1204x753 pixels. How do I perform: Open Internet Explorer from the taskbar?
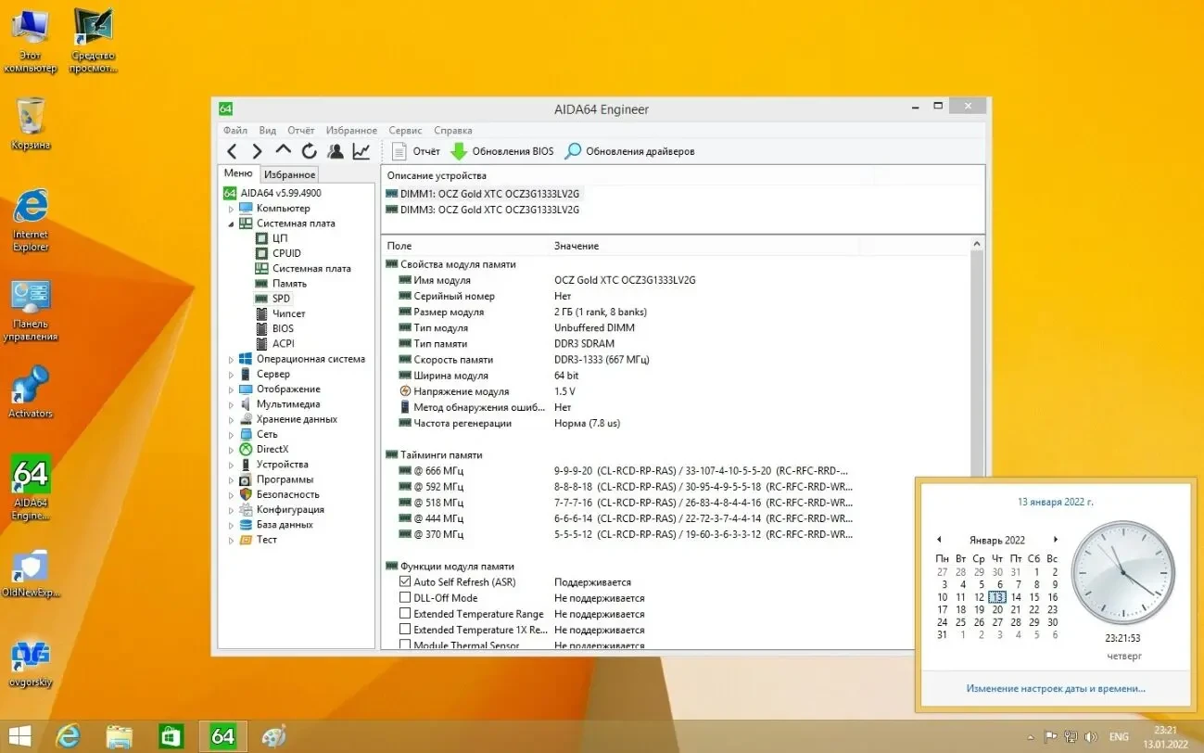click(68, 735)
